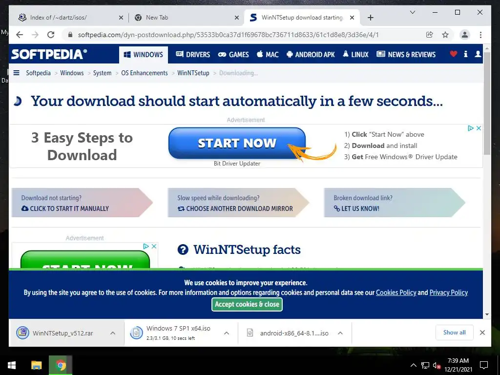Click the Softpedia breadcrumb link

coord(38,73)
